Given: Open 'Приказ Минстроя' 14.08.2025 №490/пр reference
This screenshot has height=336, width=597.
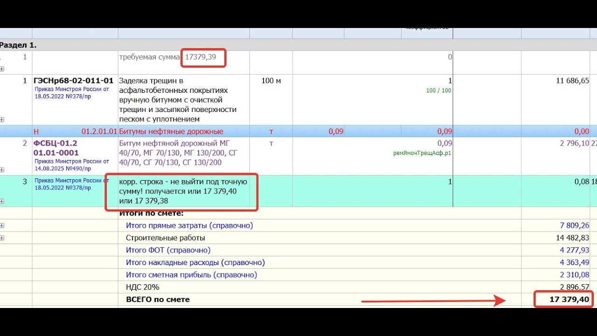Looking at the screenshot, I should point(72,165).
